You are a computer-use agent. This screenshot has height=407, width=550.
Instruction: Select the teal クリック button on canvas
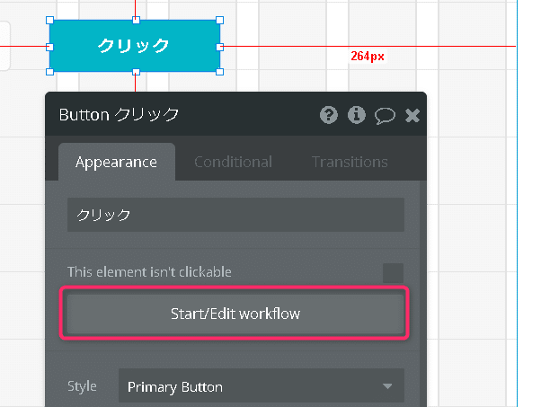point(135,46)
